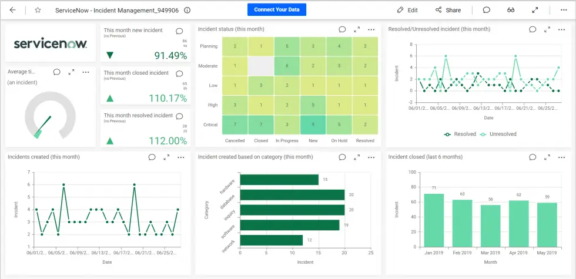Image resolution: width=576 pixels, height=279 pixels.
Task: Enter fullscreen using header expand icon
Action: coord(535,10)
